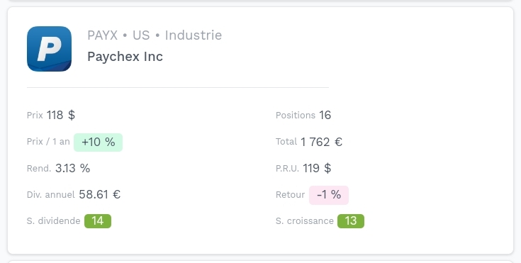Click the Div. annuel label
Screen dimensions: 521x263
coord(51,194)
